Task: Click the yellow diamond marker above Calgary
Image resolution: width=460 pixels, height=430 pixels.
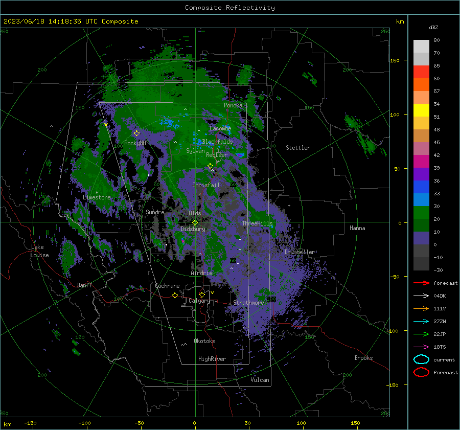Action: click(x=202, y=295)
